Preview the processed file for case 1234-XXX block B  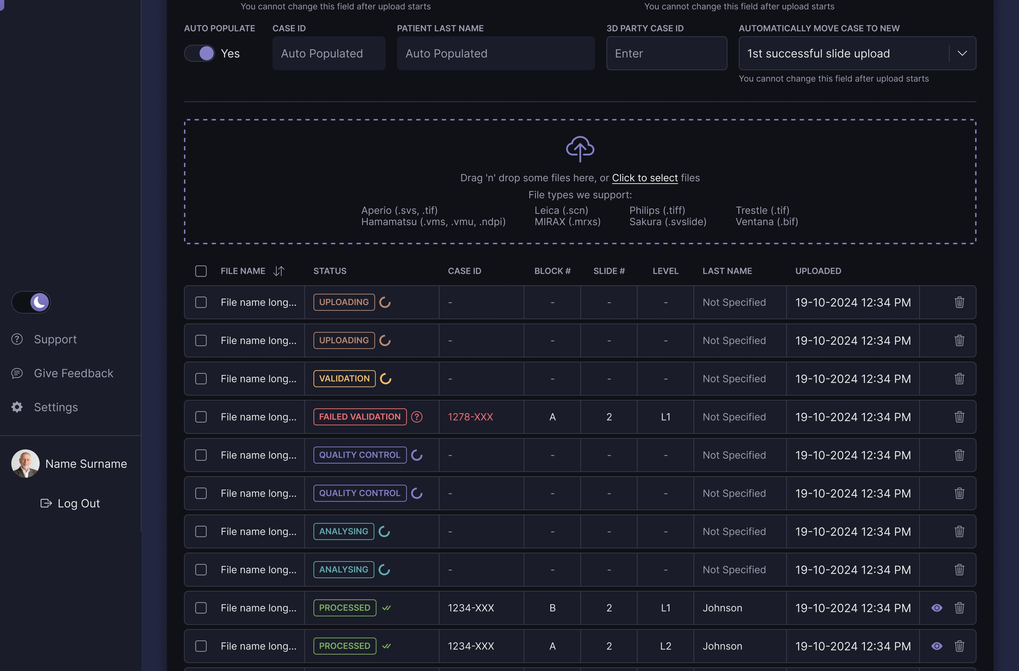937,608
